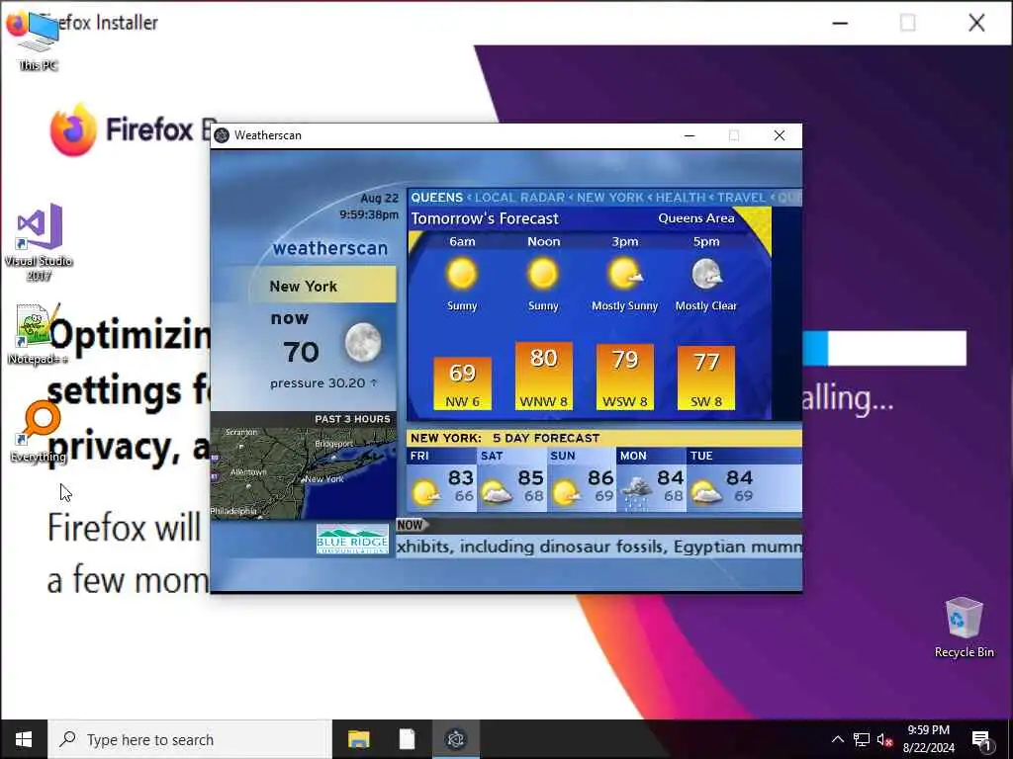Click the 6am sunny forecast icon
The height and width of the screenshot is (759, 1013).
pos(462,273)
